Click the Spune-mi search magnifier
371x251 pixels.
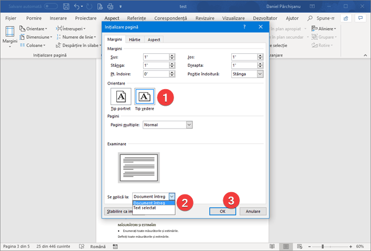click(x=310, y=18)
